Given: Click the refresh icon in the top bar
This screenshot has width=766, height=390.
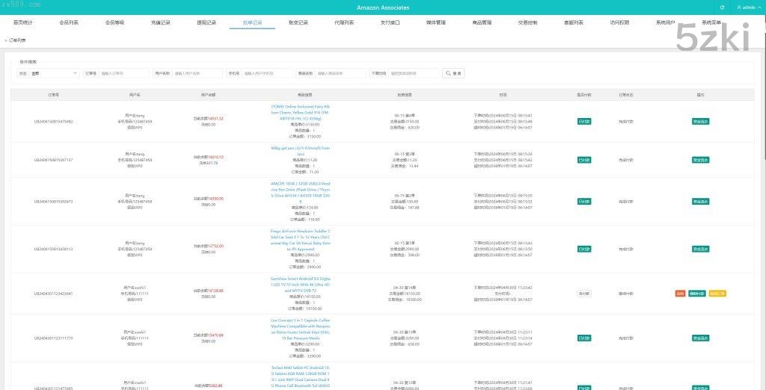Looking at the screenshot, I should click(x=722, y=7).
